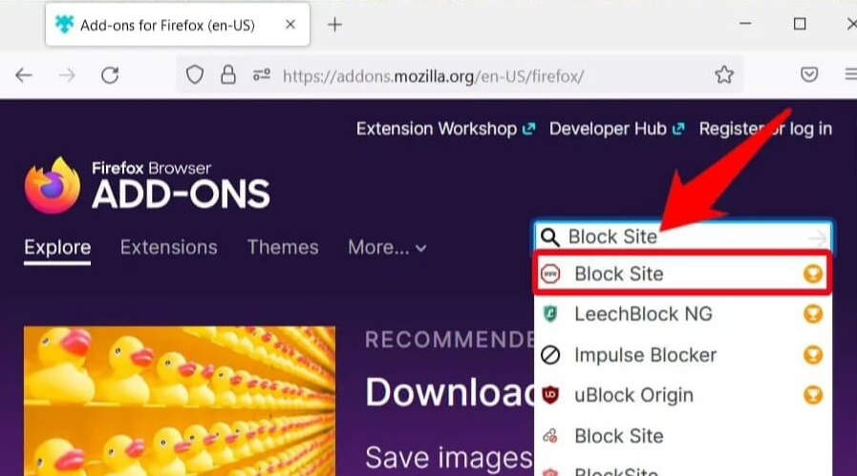This screenshot has width=857, height=476.
Task: Minimize the Firefox window
Action: point(745,24)
